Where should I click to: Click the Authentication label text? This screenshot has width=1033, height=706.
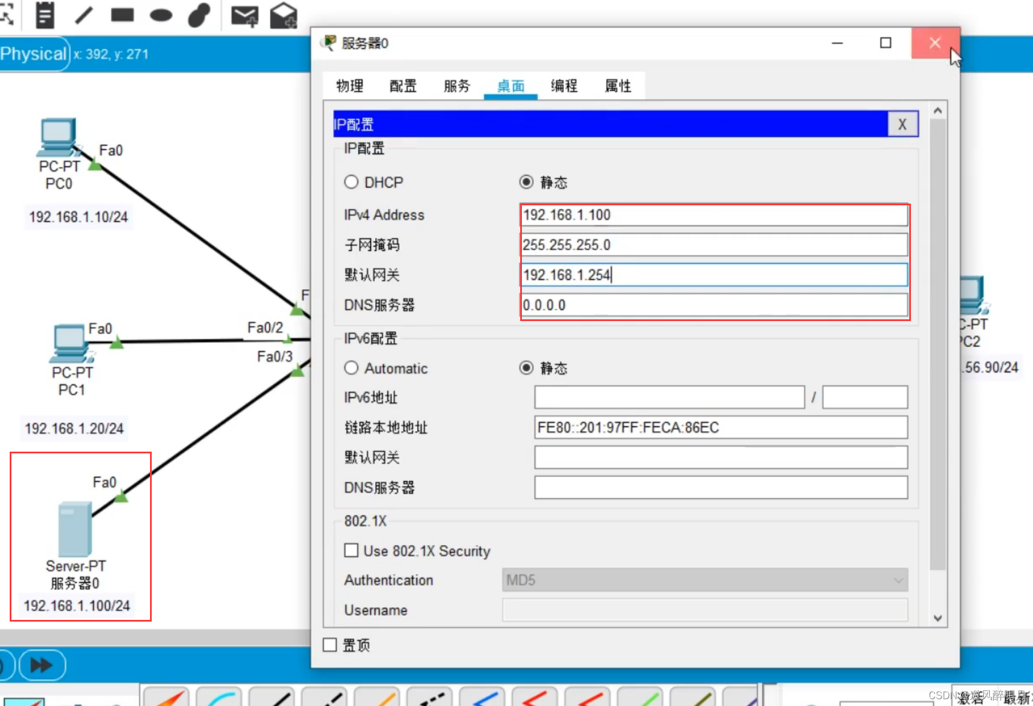click(x=388, y=580)
